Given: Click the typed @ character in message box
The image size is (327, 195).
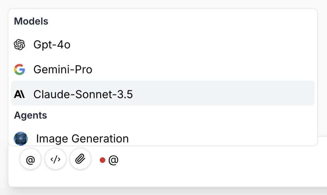Looking at the screenshot, I should pyautogui.click(x=113, y=160).
